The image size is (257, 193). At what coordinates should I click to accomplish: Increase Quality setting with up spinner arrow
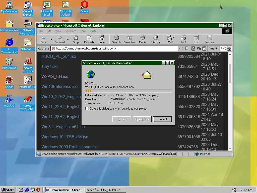point(229,47)
